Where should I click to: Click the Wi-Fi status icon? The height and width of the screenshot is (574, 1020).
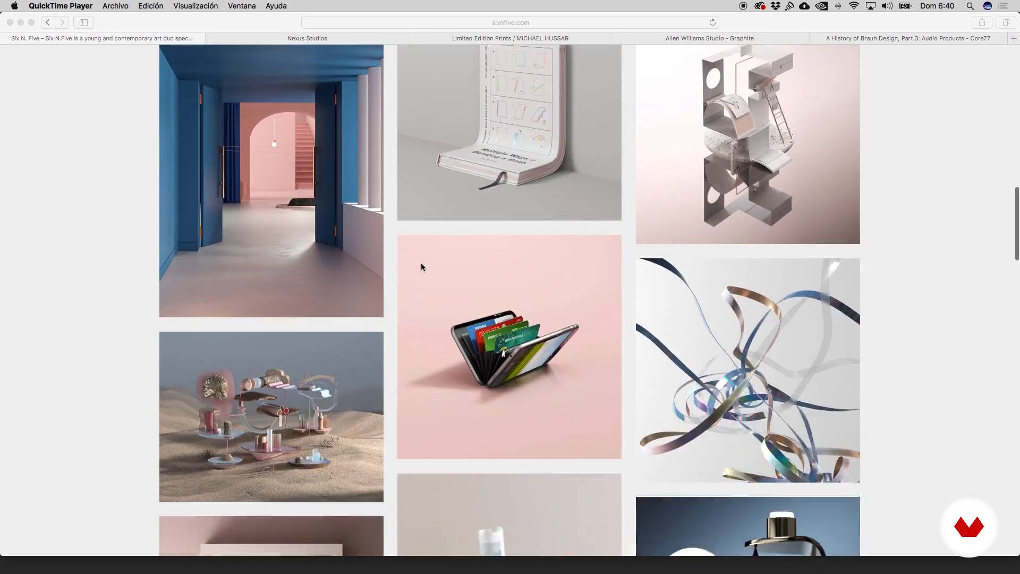coord(854,6)
